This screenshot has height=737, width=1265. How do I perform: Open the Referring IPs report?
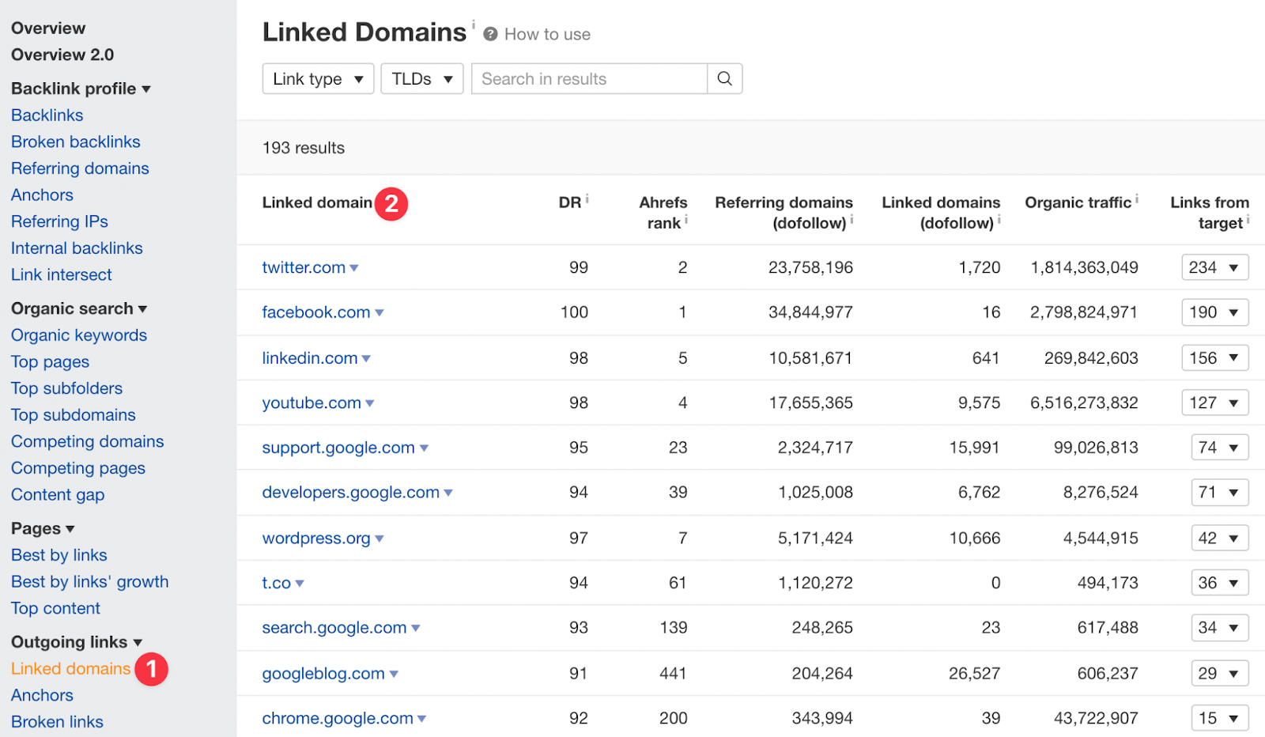[59, 222]
